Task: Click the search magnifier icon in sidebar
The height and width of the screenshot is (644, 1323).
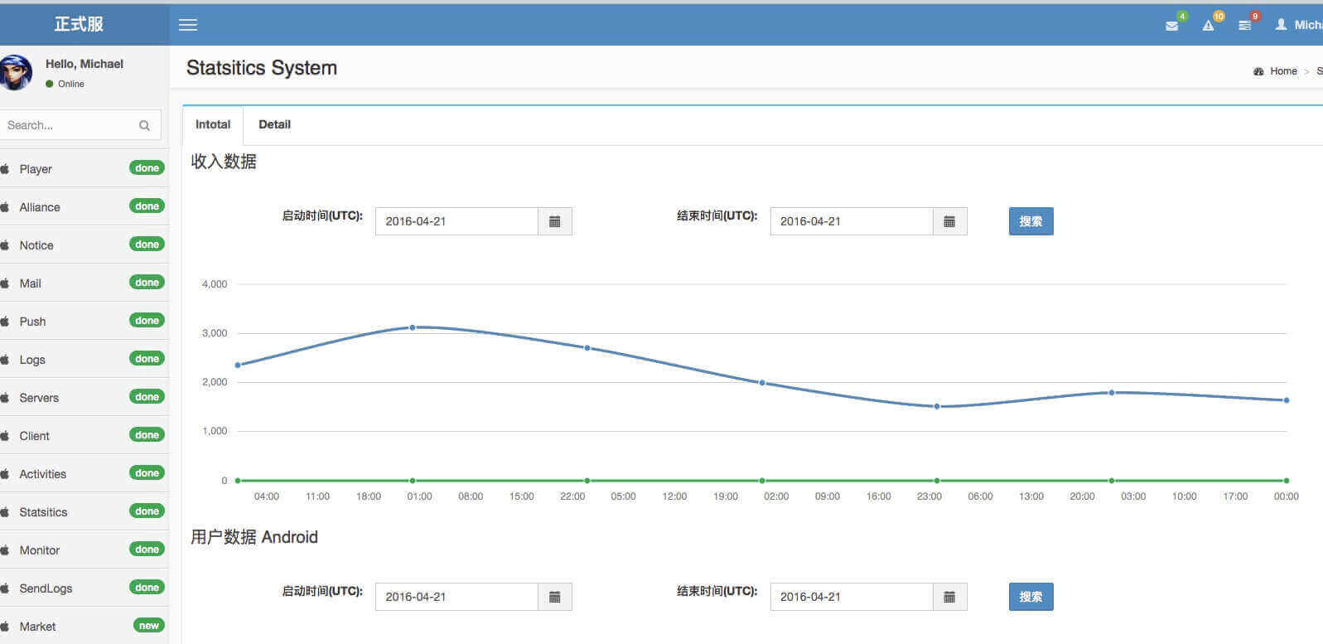Action: tap(144, 125)
